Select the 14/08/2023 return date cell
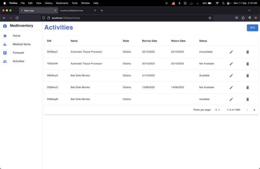The height and width of the screenshot is (169, 260). point(177,87)
